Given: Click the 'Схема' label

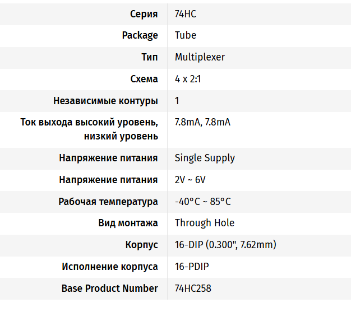Looking at the screenshot, I should tap(144, 79).
